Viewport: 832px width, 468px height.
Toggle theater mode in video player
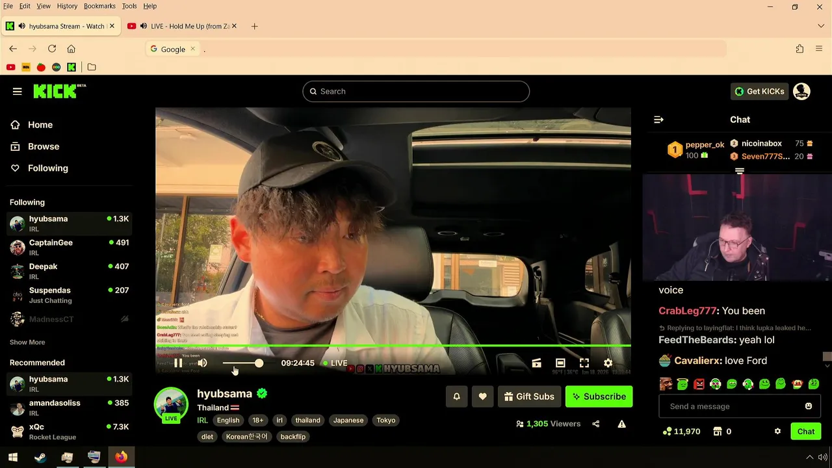pyautogui.click(x=560, y=363)
